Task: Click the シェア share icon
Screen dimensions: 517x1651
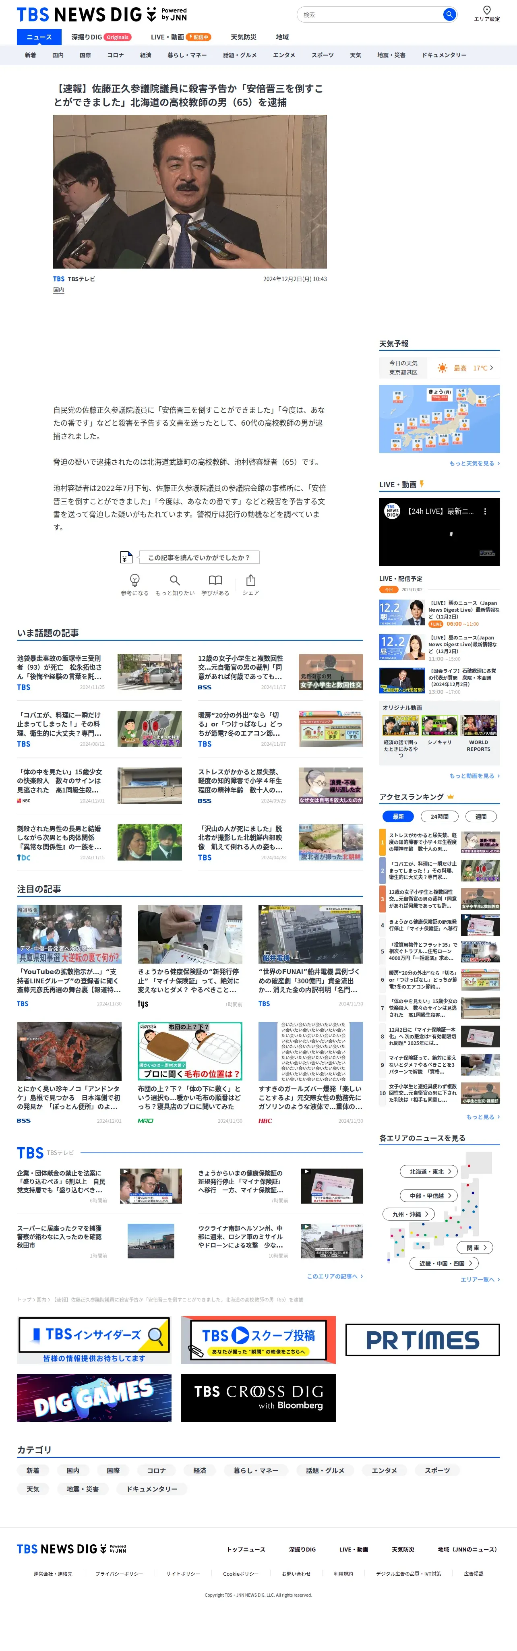Action: point(250,580)
